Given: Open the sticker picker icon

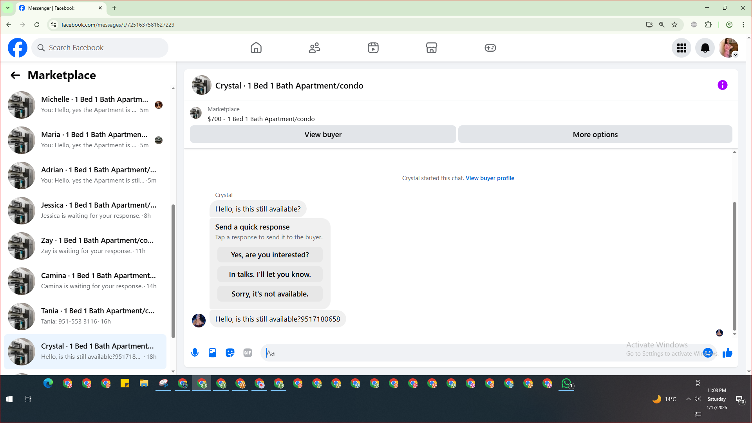Looking at the screenshot, I should tap(230, 353).
